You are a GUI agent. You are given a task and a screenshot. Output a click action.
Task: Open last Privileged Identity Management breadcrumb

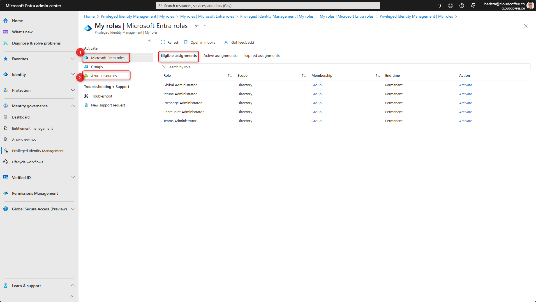pos(416,16)
